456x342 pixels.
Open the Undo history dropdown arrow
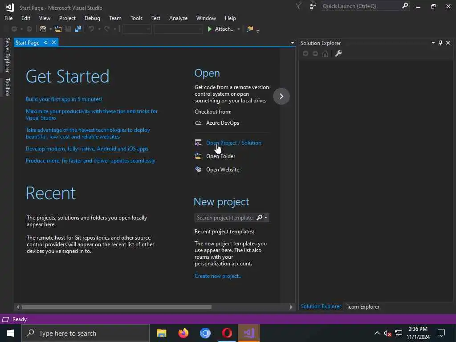pos(99,29)
